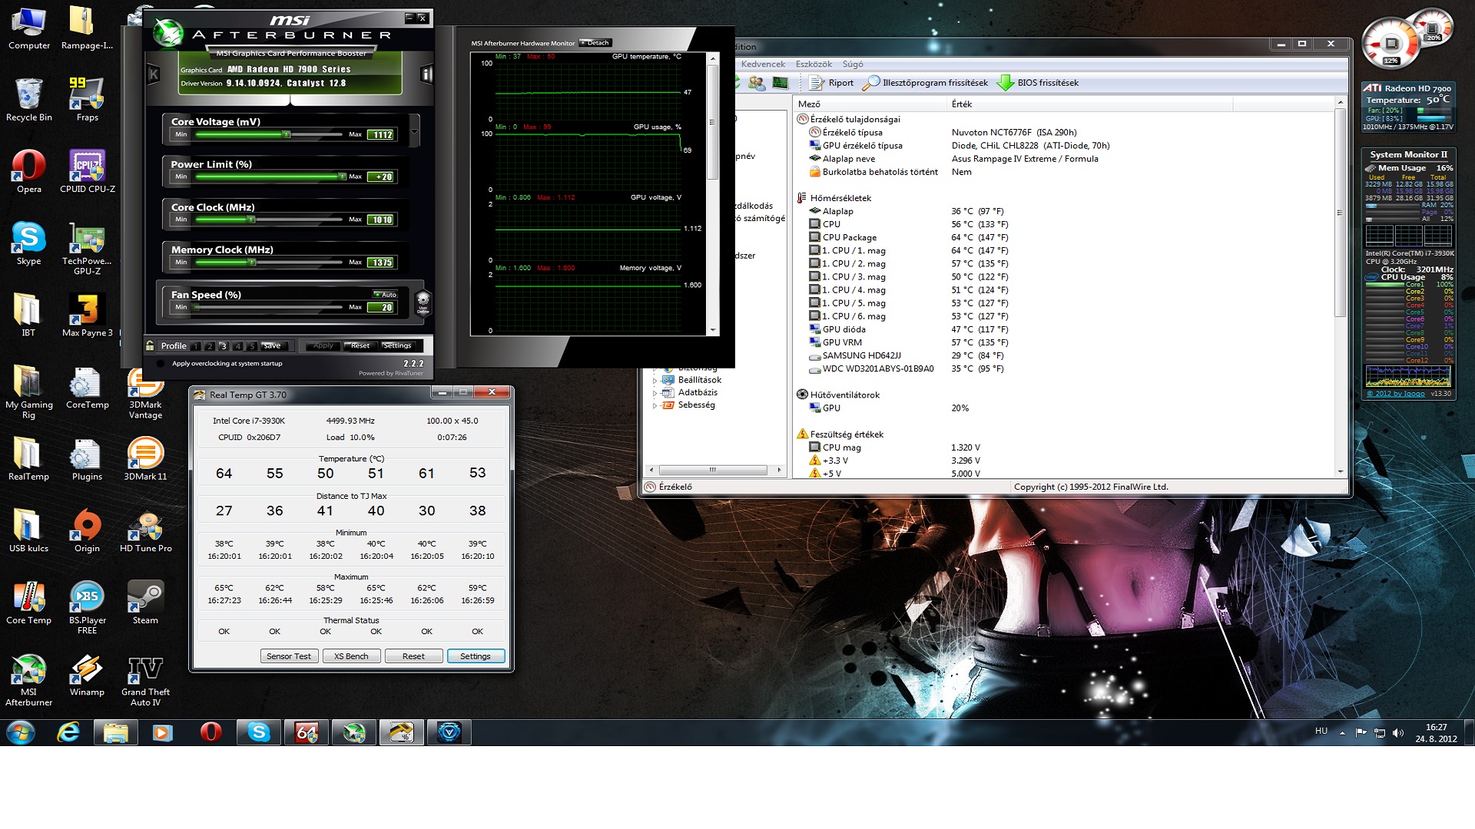Toggle the Afterburner profile lock icon
This screenshot has height=829, width=1475.
point(150,345)
